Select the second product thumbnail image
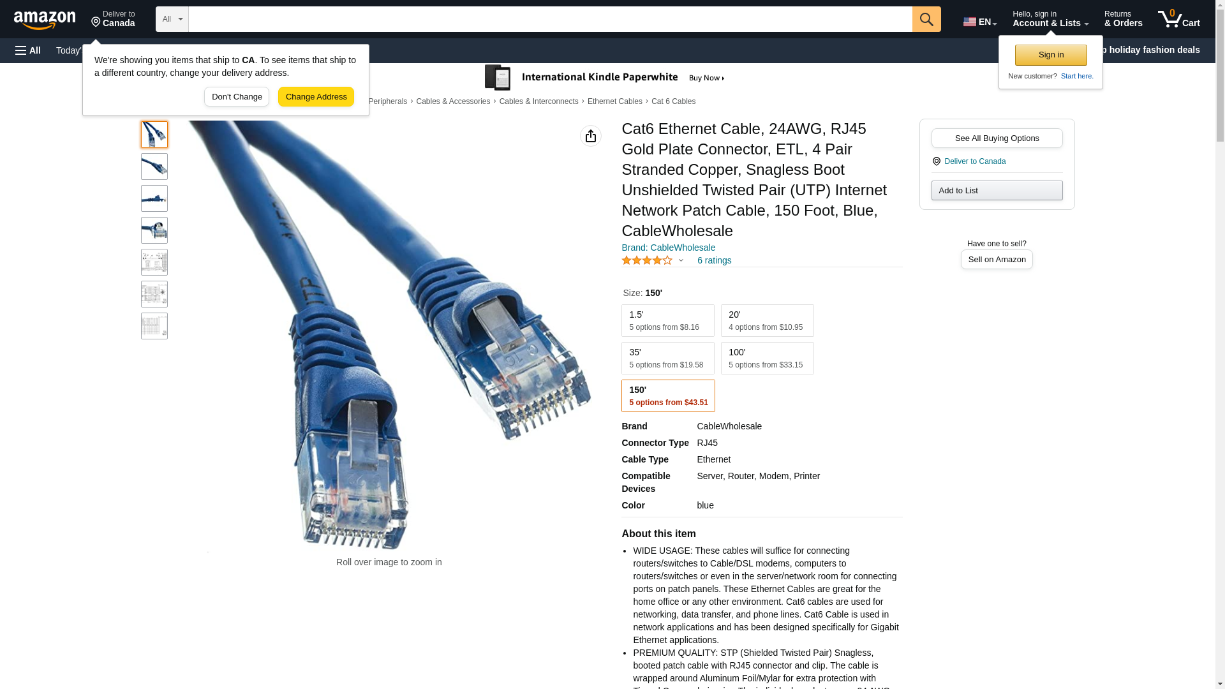Screen dimensions: 1225x689 click(x=154, y=167)
